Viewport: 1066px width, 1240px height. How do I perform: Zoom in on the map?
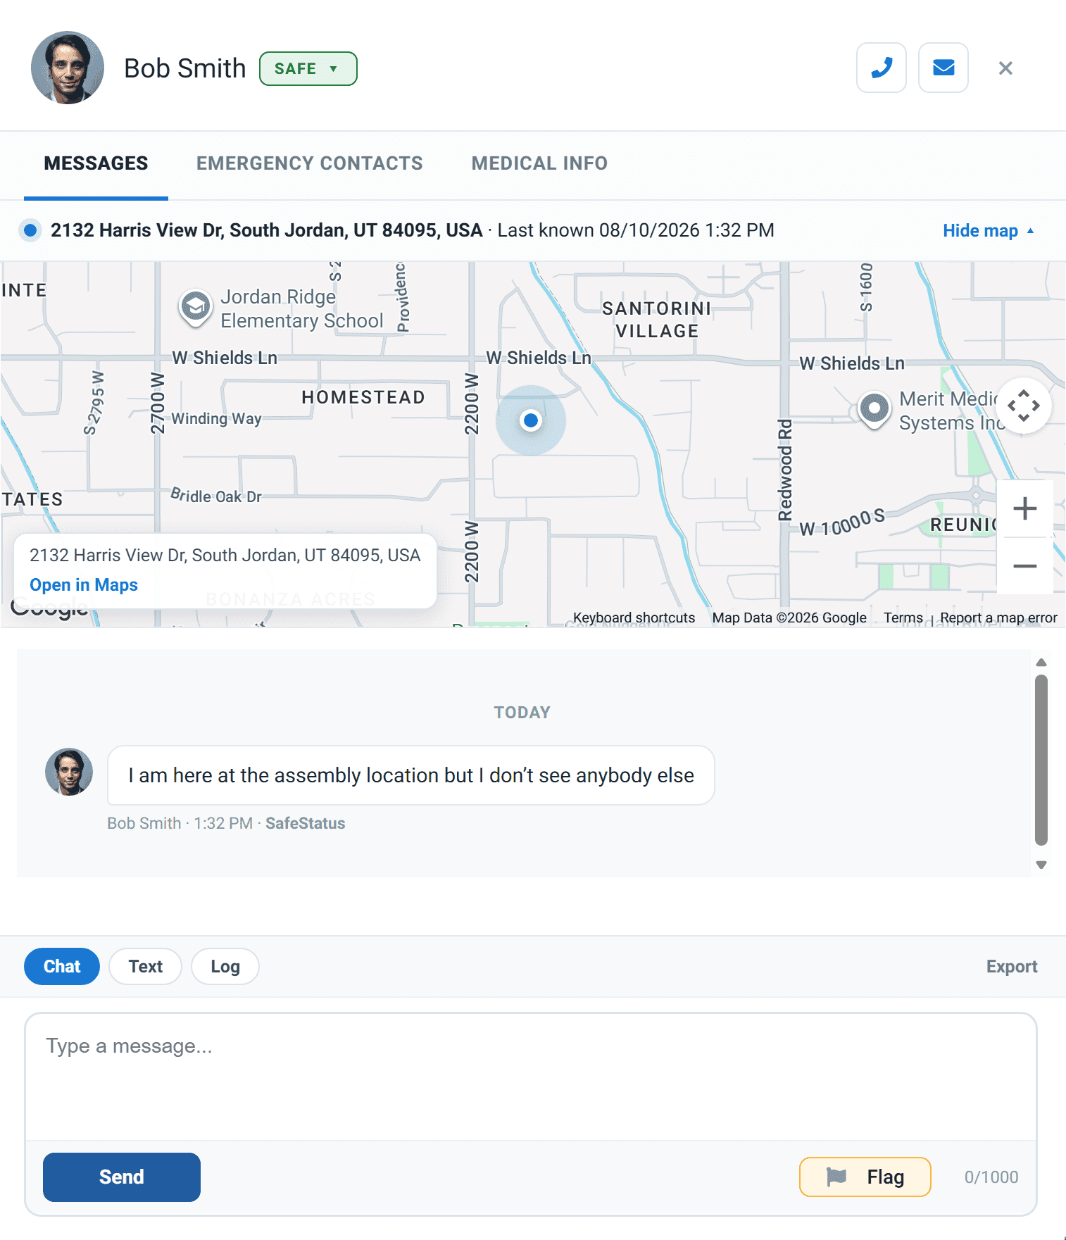1024,508
